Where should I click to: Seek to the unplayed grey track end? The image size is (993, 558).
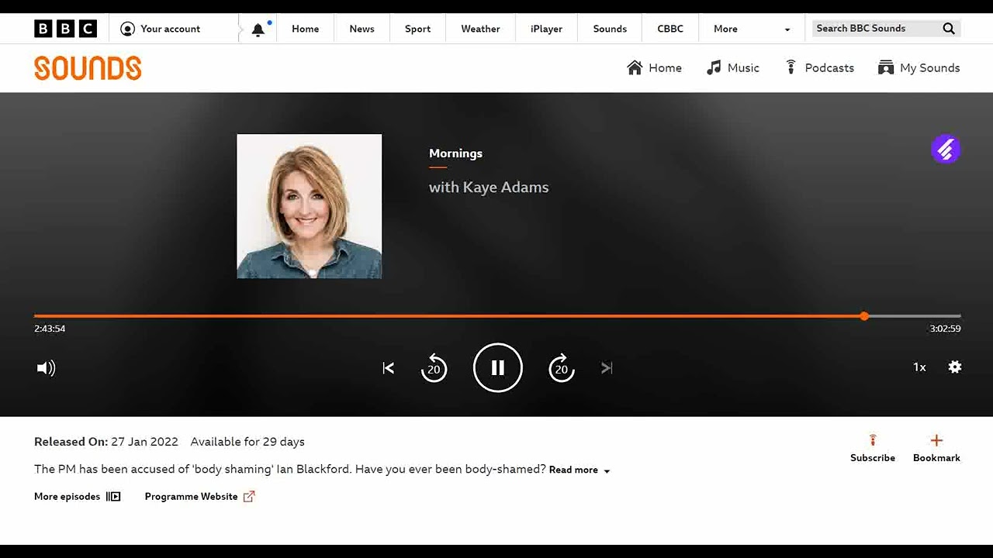point(915,316)
